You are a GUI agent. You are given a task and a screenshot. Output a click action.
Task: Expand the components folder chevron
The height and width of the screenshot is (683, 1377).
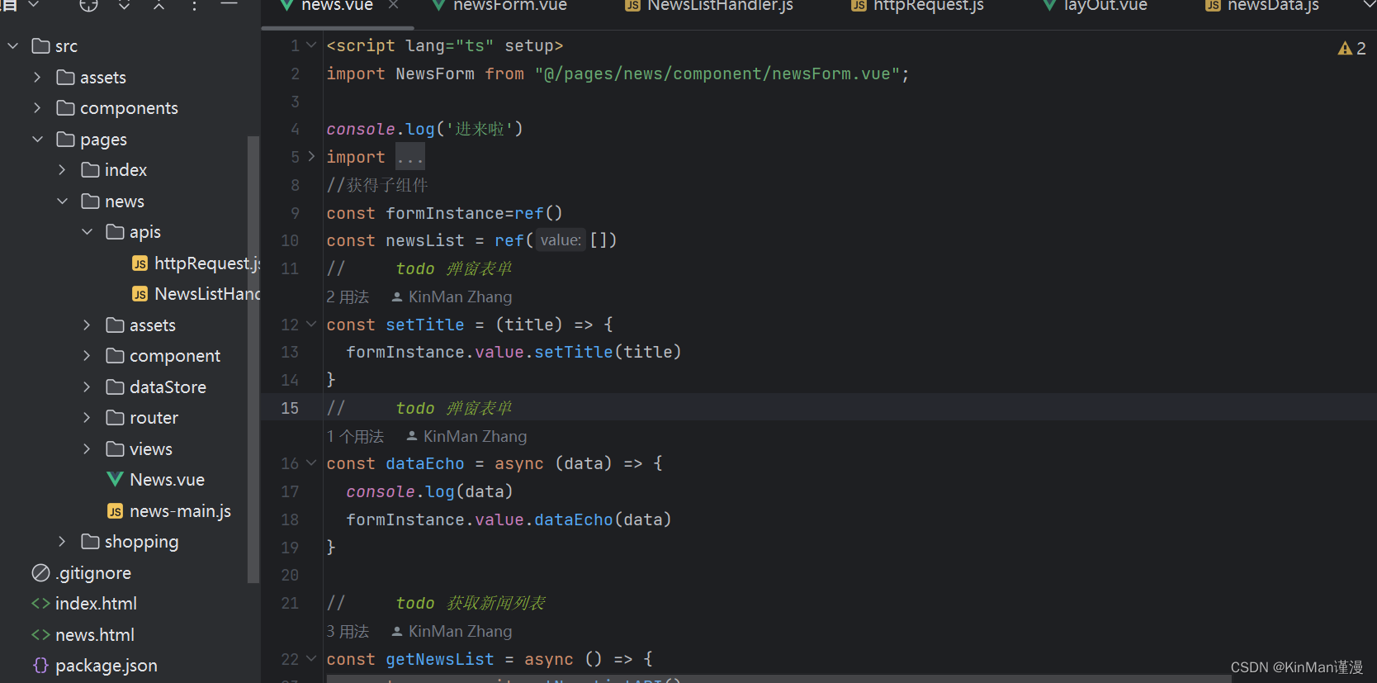(x=37, y=108)
